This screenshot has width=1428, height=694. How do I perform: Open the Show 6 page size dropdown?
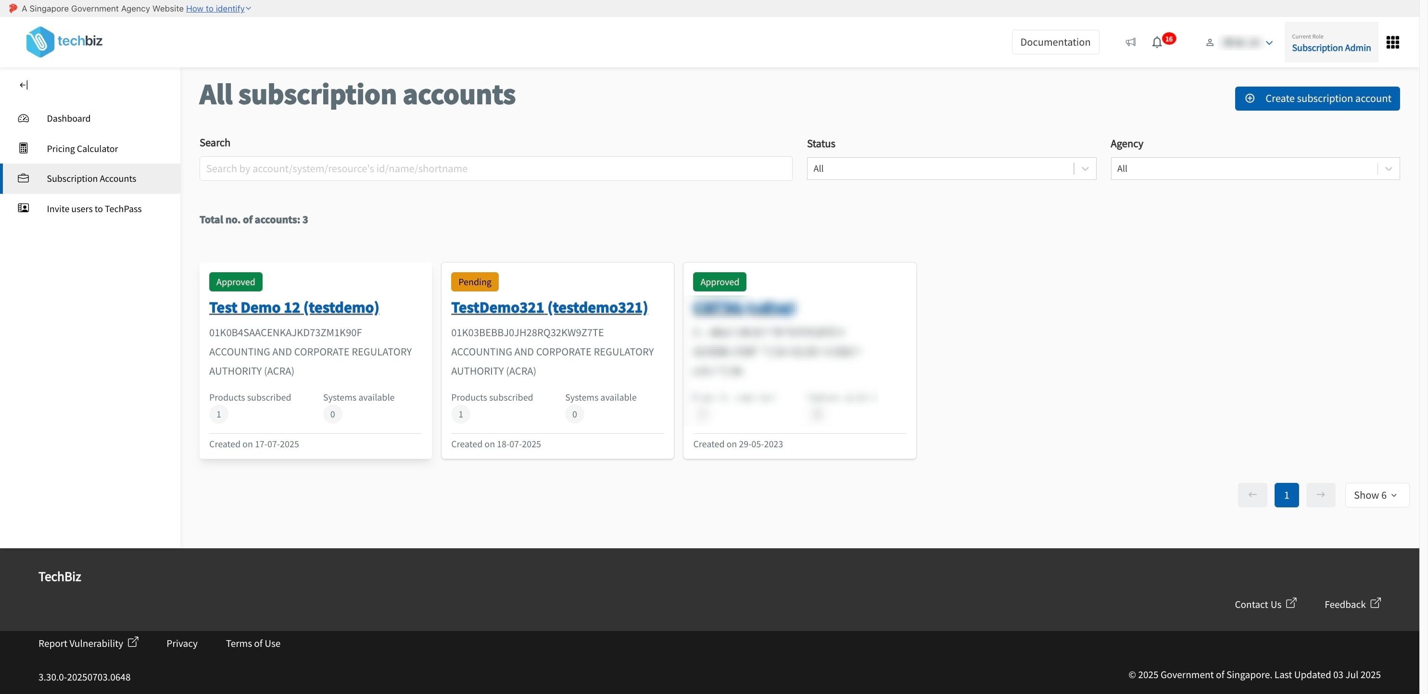click(x=1377, y=495)
